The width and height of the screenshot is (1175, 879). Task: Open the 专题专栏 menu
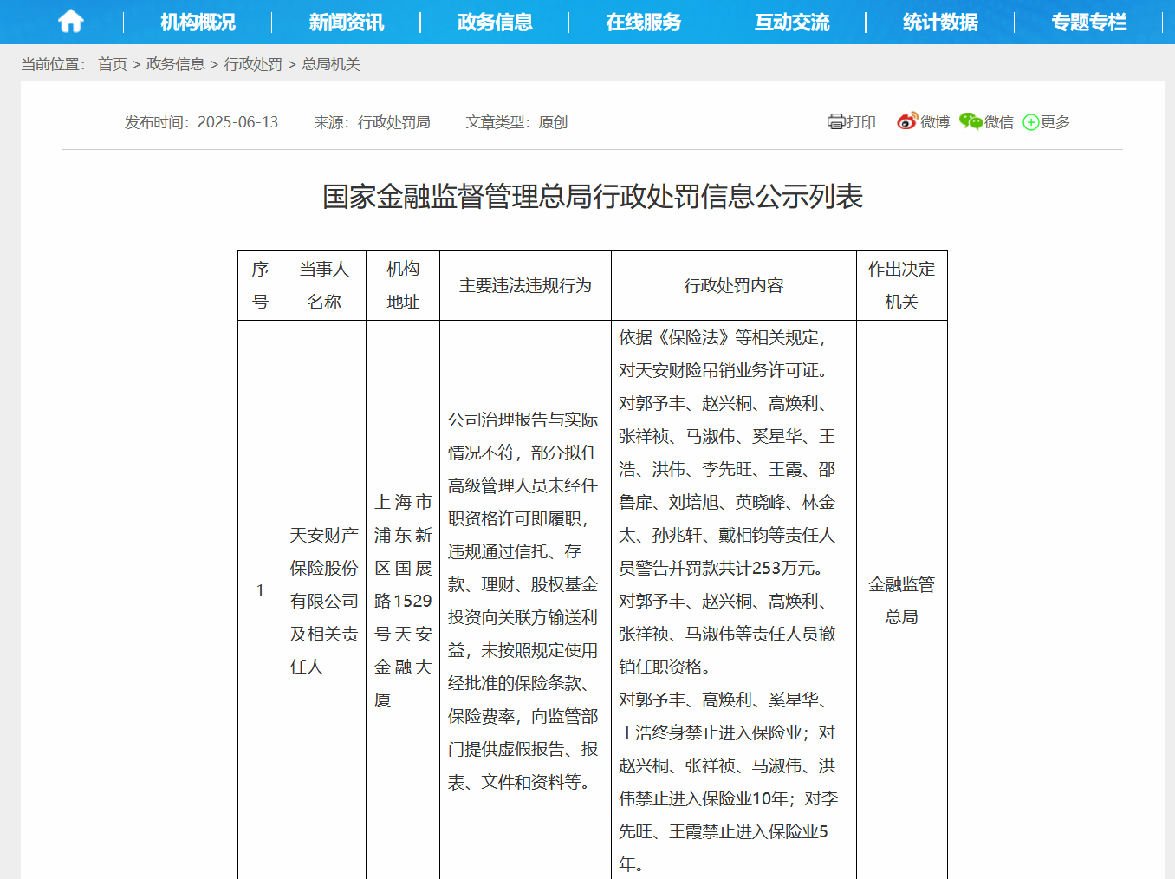coord(1089,23)
